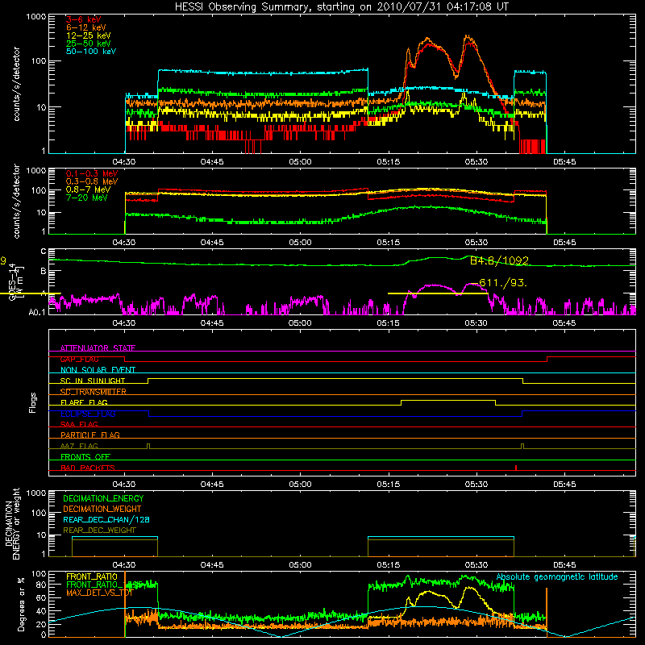Image resolution: width=645 pixels, height=645 pixels.
Task: Click the red BAD_PACKETS spike near 05:37
Action: (x=516, y=468)
